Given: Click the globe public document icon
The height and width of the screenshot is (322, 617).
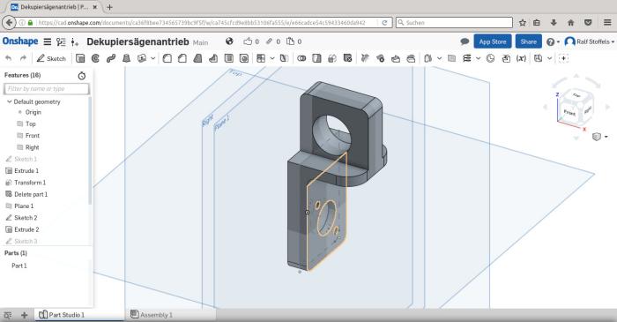Looking at the screenshot, I should coord(229,41).
